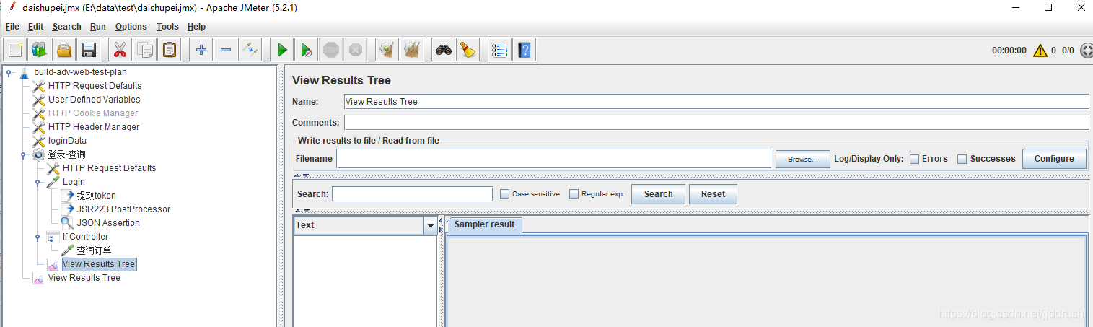This screenshot has width=1093, height=327.
Task: Focus the Comments input field
Action: 716,123
